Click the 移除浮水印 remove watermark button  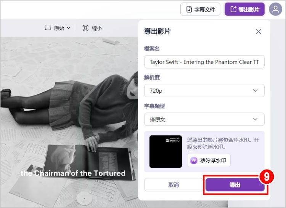209,160
